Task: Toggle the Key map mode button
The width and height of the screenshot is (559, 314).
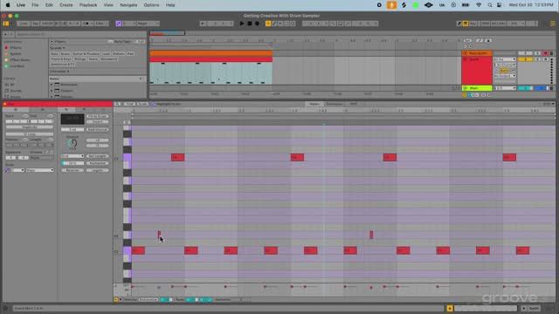Action: click(x=473, y=24)
